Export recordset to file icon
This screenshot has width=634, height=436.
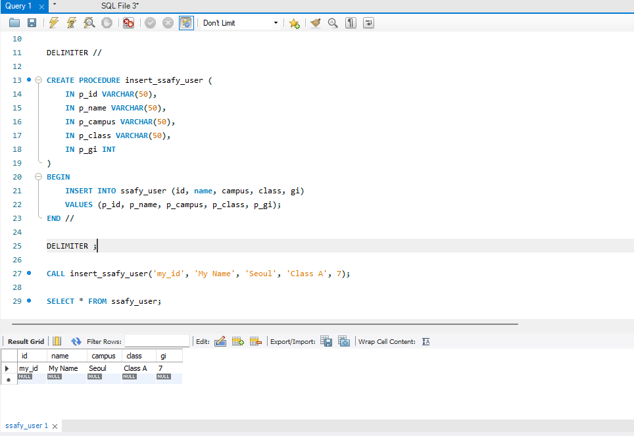[326, 341]
